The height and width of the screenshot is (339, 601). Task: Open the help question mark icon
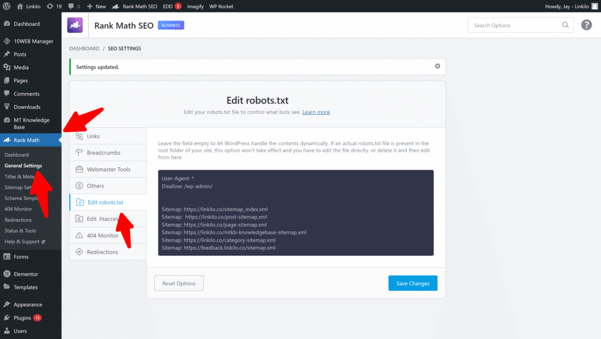(586, 25)
